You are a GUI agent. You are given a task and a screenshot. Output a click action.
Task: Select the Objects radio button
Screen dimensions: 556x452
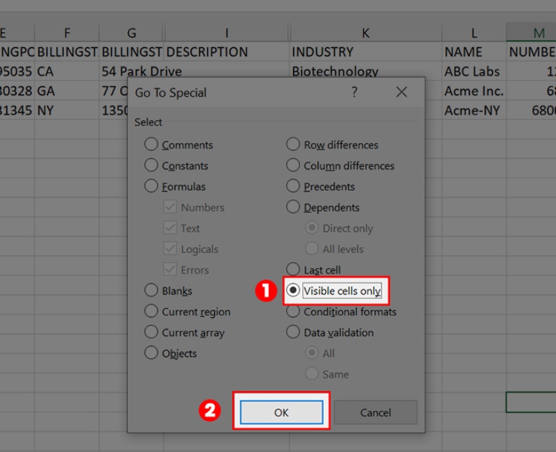(152, 353)
